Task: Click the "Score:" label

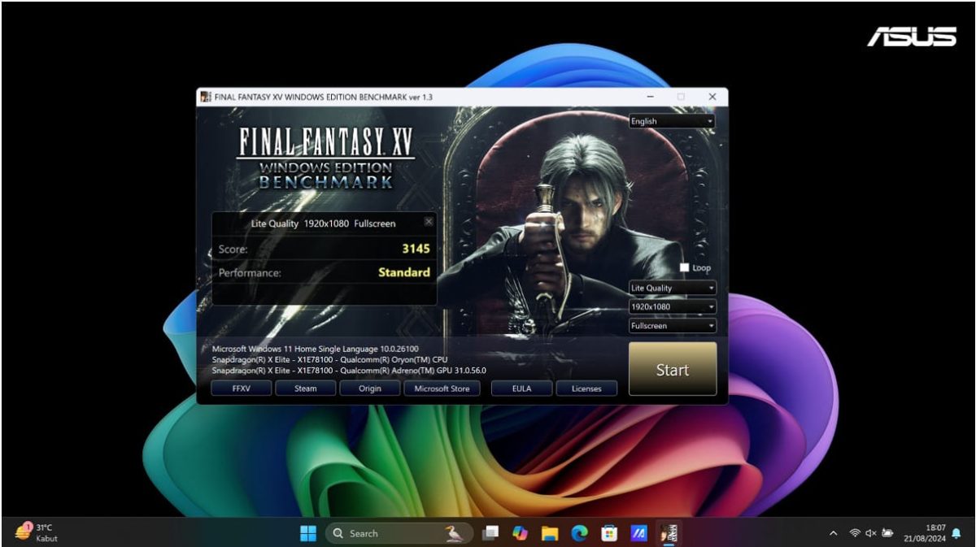Action: coord(233,250)
